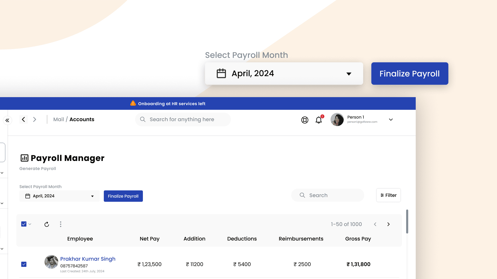Toggle the checkbox for Prakhar Kumar Singh

click(x=24, y=264)
